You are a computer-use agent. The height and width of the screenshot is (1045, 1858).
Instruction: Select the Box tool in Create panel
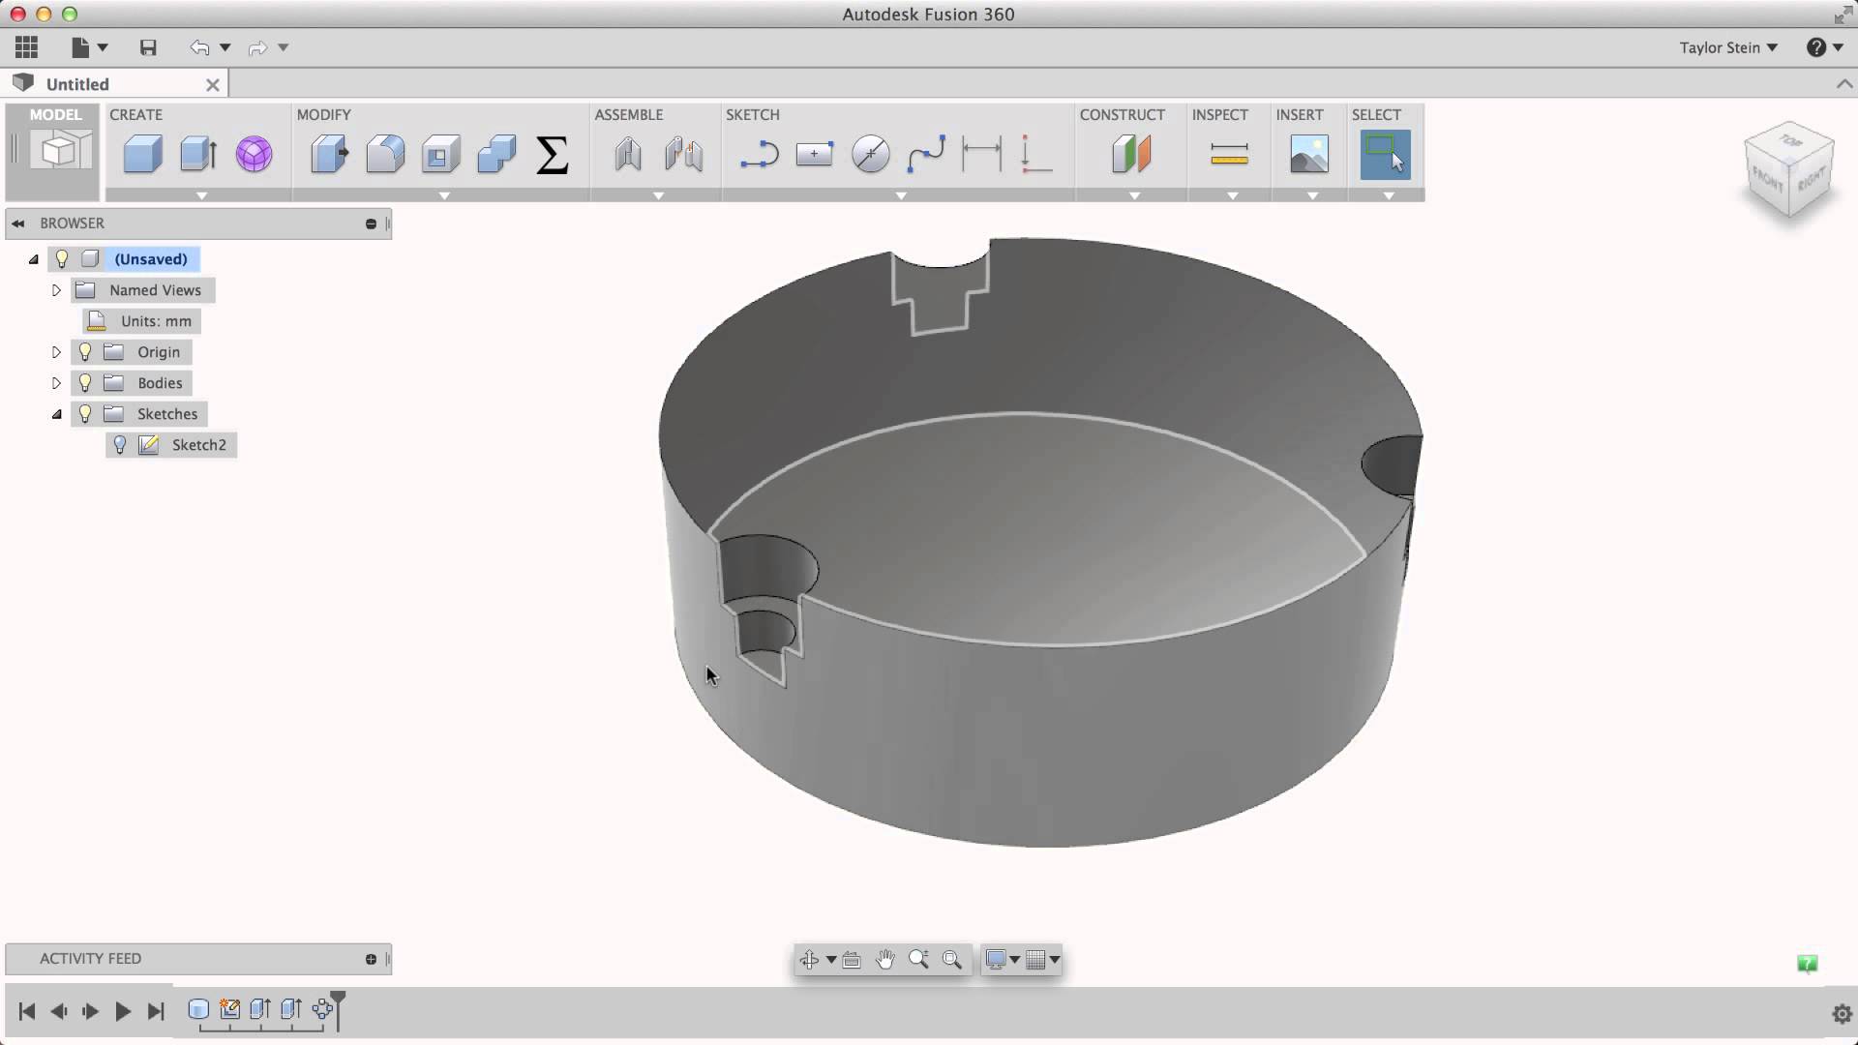(x=142, y=153)
